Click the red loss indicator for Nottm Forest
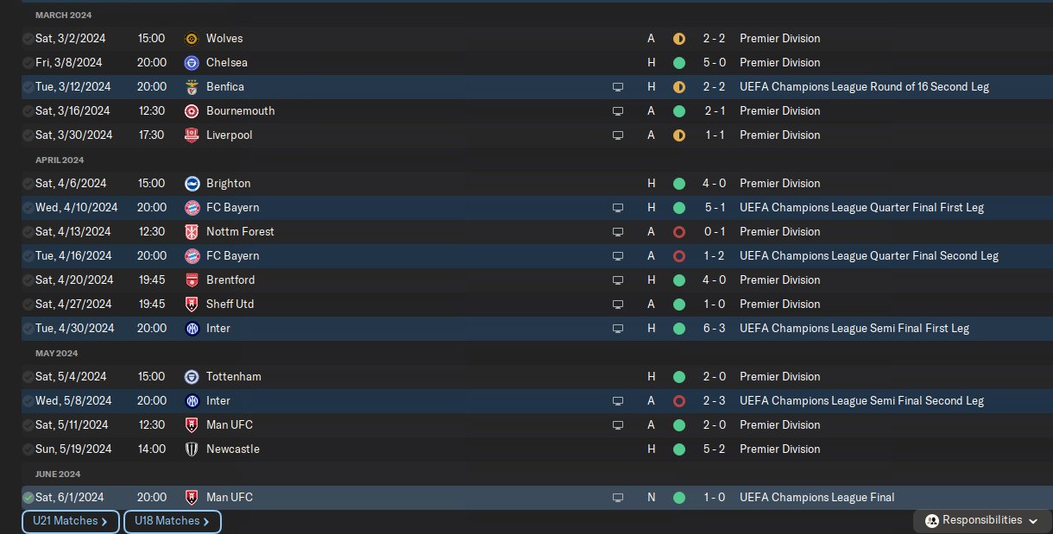The image size is (1053, 534). point(679,232)
